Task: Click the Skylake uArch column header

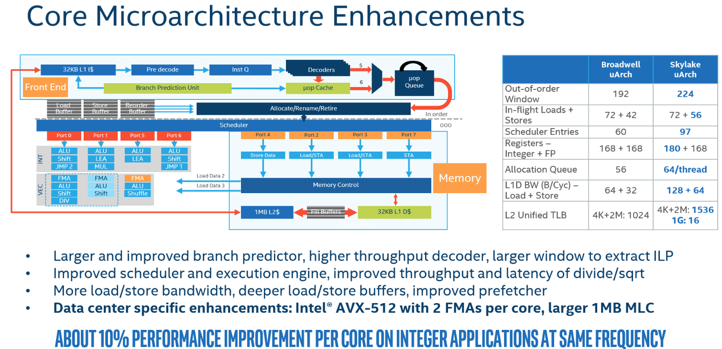Action: coord(685,69)
